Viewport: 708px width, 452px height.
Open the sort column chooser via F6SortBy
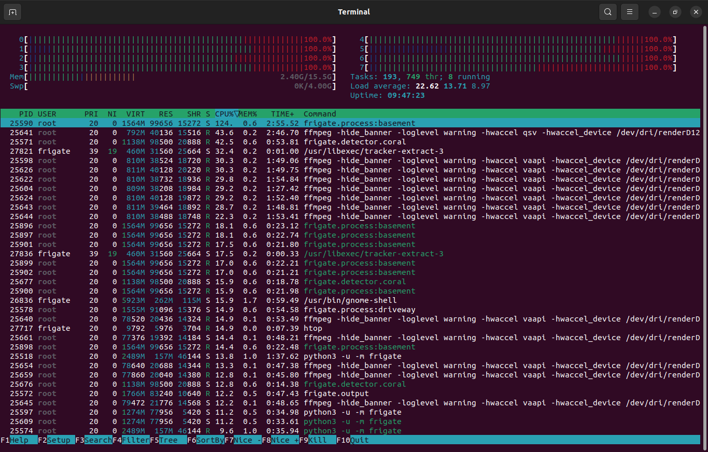206,440
